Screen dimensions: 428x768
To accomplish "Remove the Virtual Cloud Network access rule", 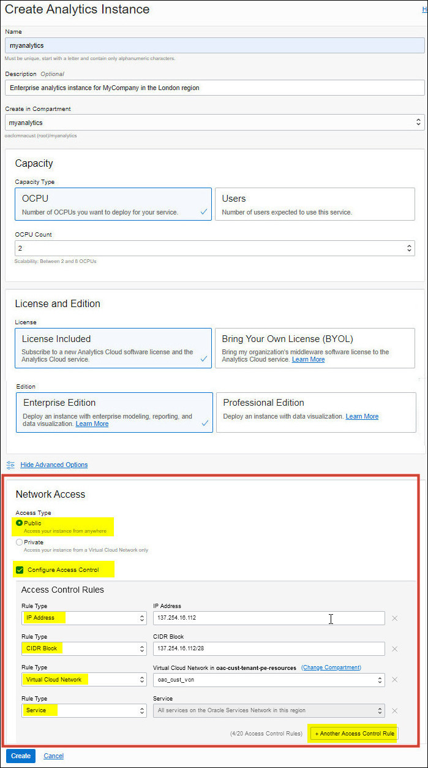I will point(394,680).
